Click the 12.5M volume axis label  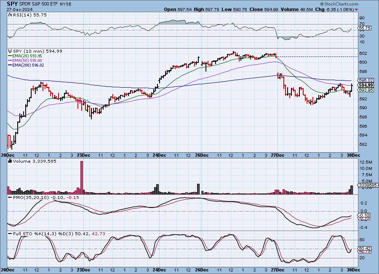(366, 162)
